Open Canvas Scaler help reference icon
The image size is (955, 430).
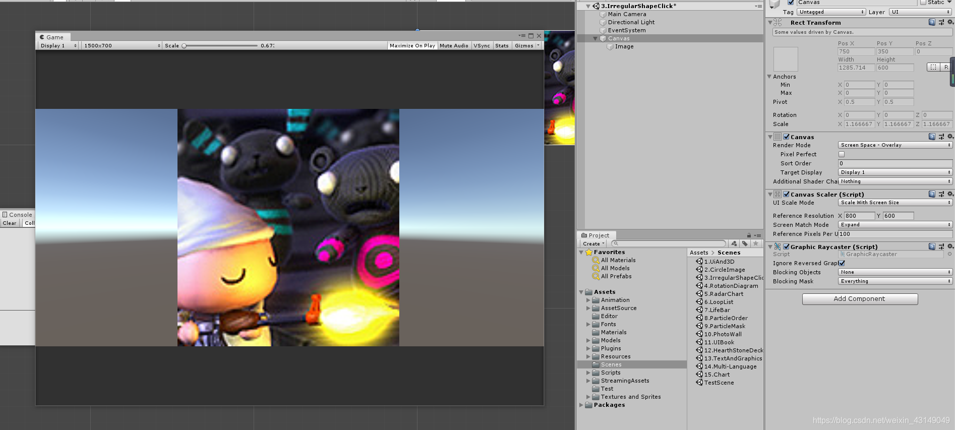pyautogui.click(x=932, y=194)
